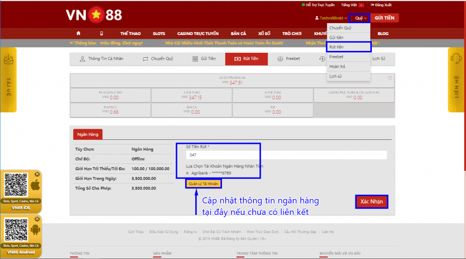This screenshot has height=259, width=466.
Task: Close the VN88 iOS QR code banner
Action: coord(37,174)
